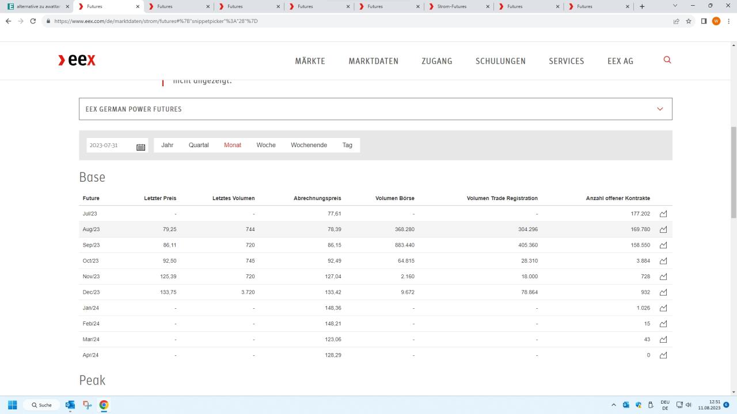Select the Quartal period filter
The height and width of the screenshot is (414, 737).
(x=199, y=145)
